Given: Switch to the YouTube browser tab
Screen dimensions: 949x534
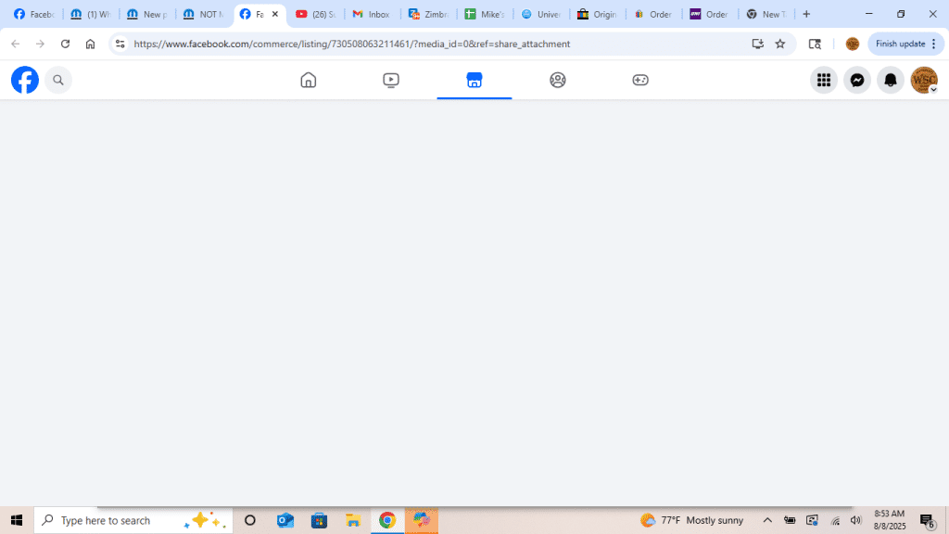Looking at the screenshot, I should pos(315,14).
